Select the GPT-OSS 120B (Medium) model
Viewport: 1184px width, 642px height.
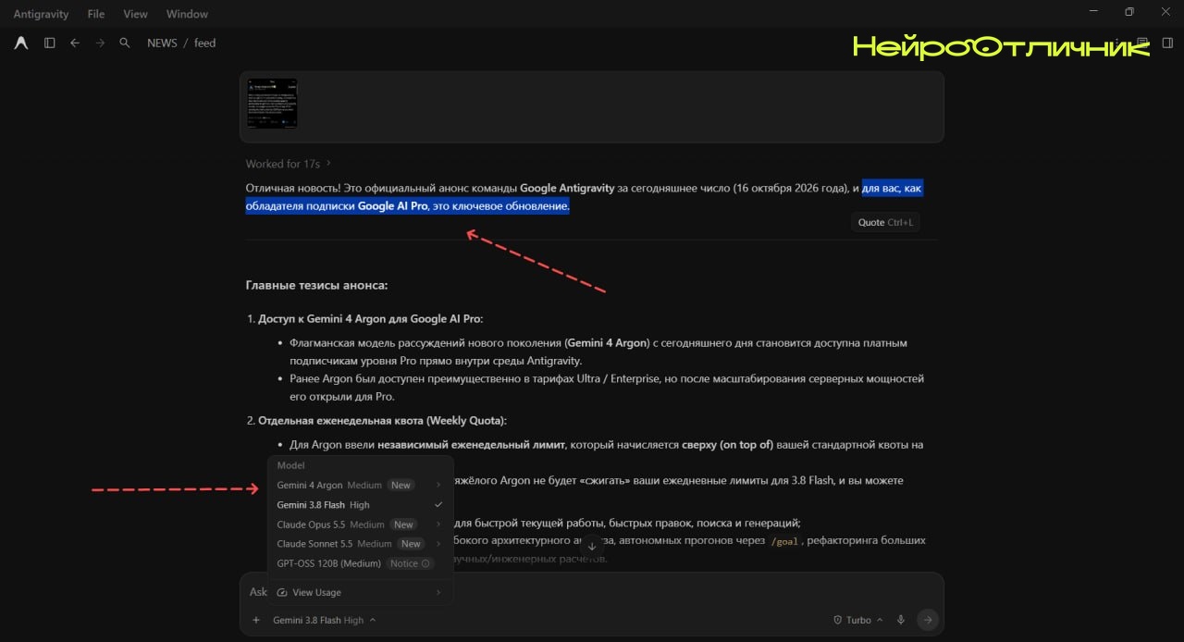(x=360, y=563)
